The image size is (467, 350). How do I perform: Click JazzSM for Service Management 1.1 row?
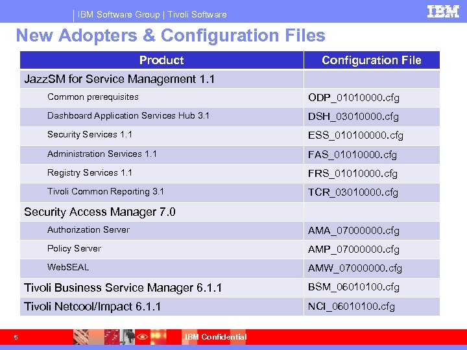point(230,79)
